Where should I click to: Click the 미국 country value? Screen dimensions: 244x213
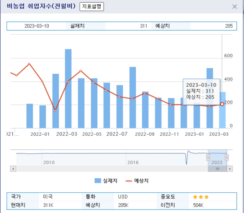(x=48, y=197)
